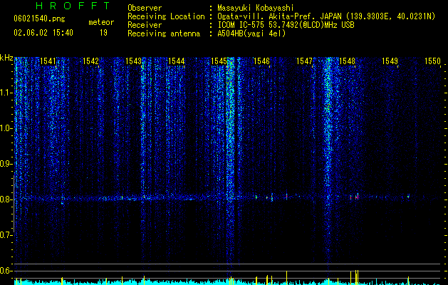Click the Receiving antenna label

pos(164,33)
